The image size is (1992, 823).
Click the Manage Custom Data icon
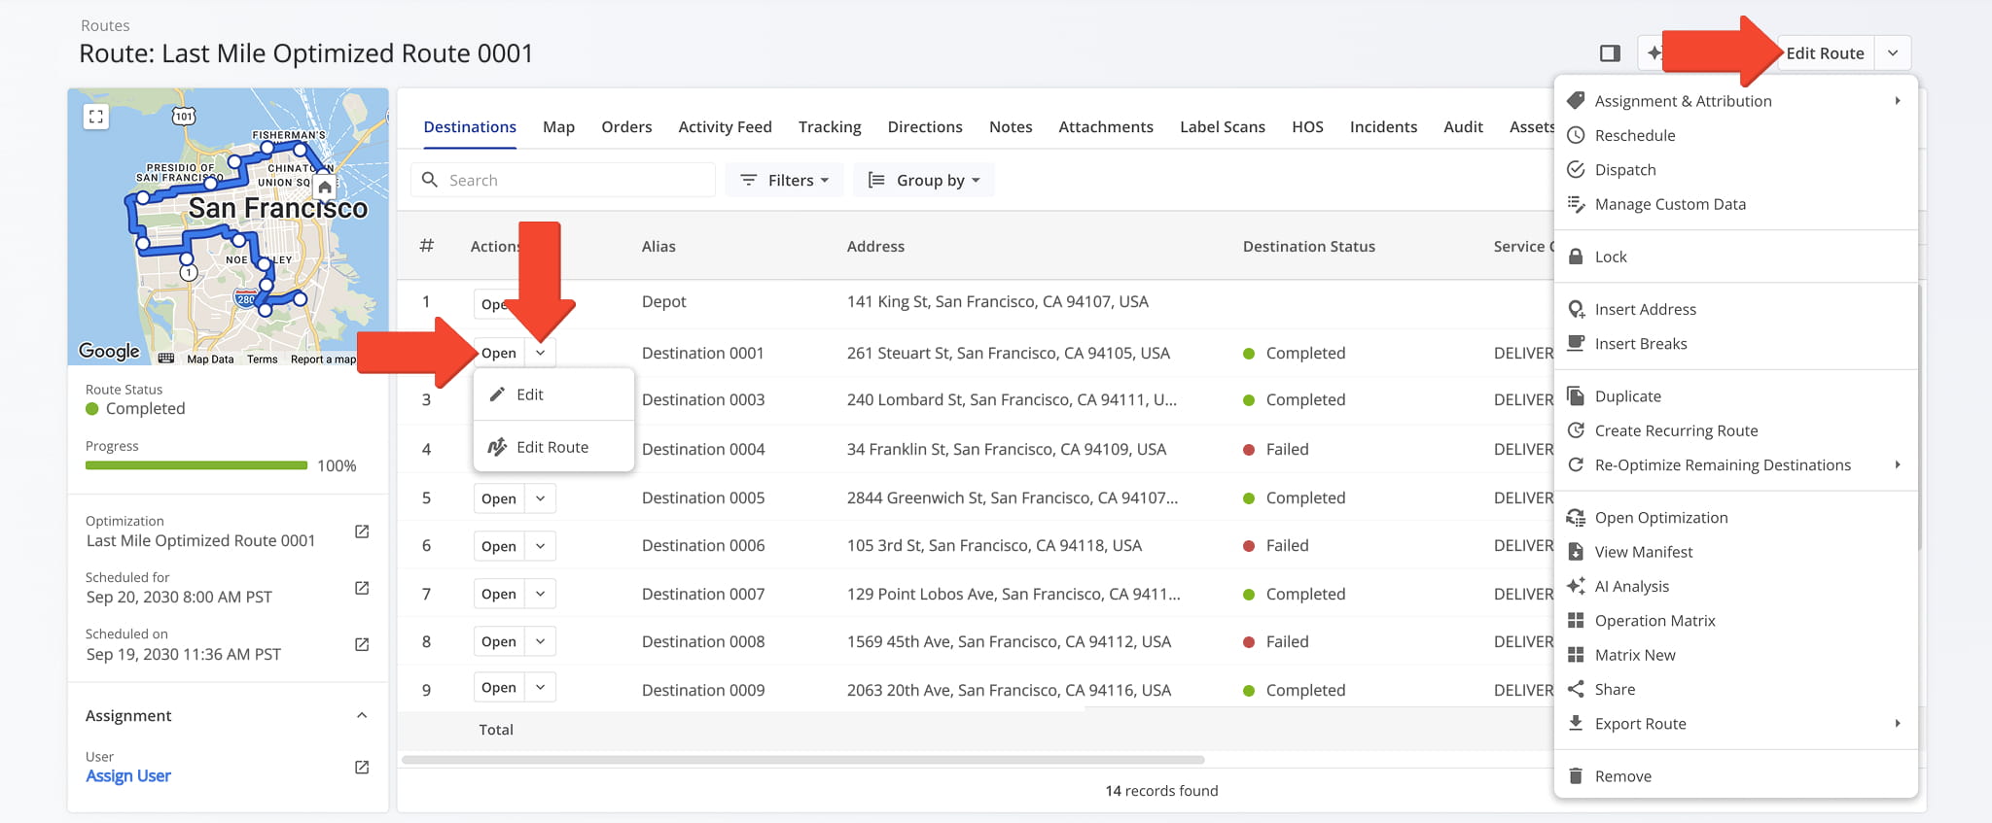(x=1576, y=204)
